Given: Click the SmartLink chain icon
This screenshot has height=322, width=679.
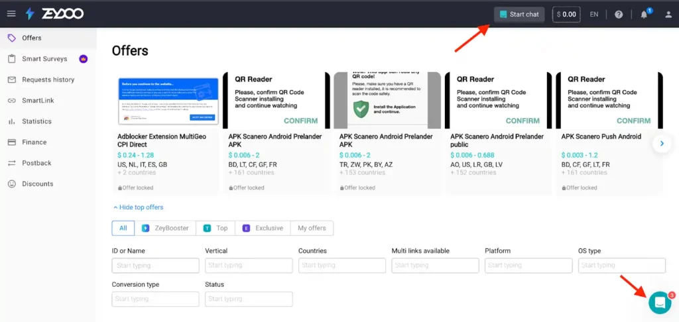Looking at the screenshot, I should pyautogui.click(x=12, y=101).
